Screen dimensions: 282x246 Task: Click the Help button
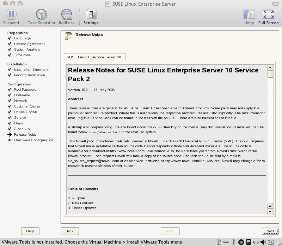tap(30, 231)
